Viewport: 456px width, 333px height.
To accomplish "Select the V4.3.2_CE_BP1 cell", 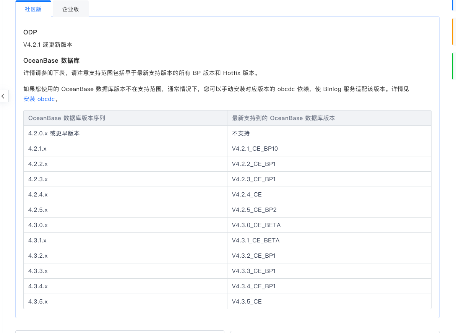I will tap(329, 256).
